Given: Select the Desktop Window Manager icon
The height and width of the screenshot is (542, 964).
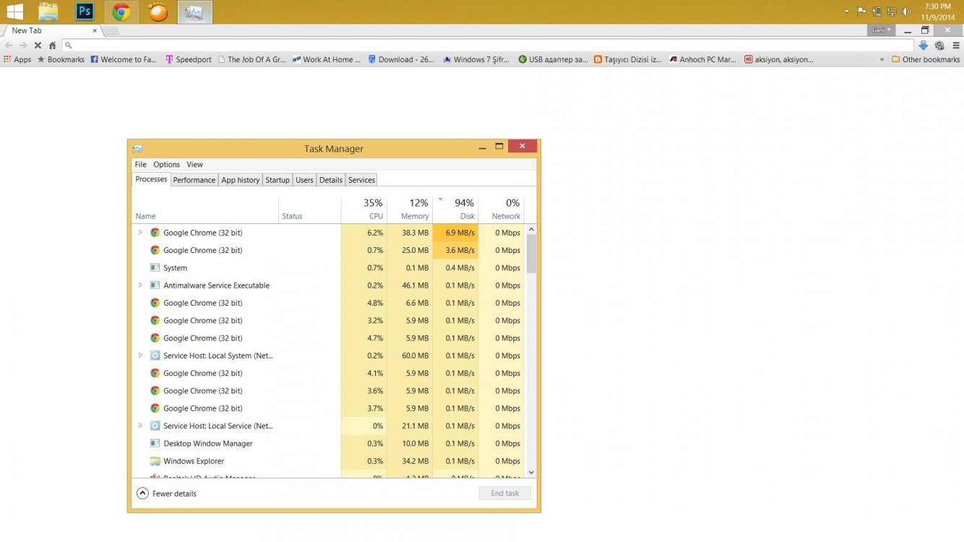Looking at the screenshot, I should tap(155, 443).
